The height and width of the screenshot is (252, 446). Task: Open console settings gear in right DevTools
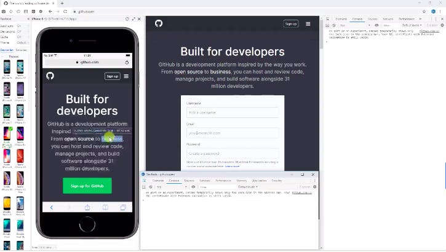[x=442, y=25]
